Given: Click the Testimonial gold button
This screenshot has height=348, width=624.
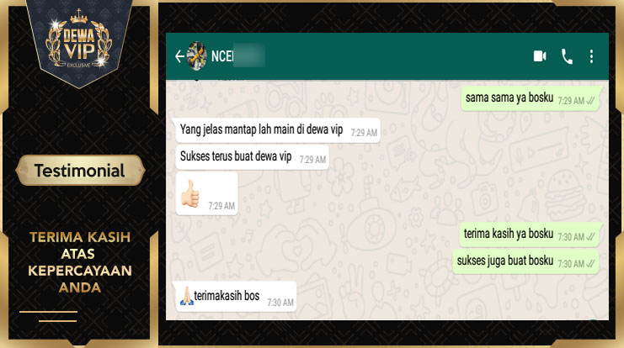Looking at the screenshot, I should pyautogui.click(x=80, y=171).
